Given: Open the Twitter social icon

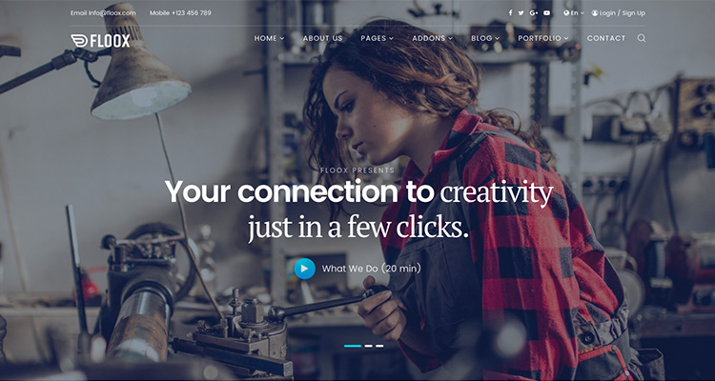Looking at the screenshot, I should (x=521, y=13).
